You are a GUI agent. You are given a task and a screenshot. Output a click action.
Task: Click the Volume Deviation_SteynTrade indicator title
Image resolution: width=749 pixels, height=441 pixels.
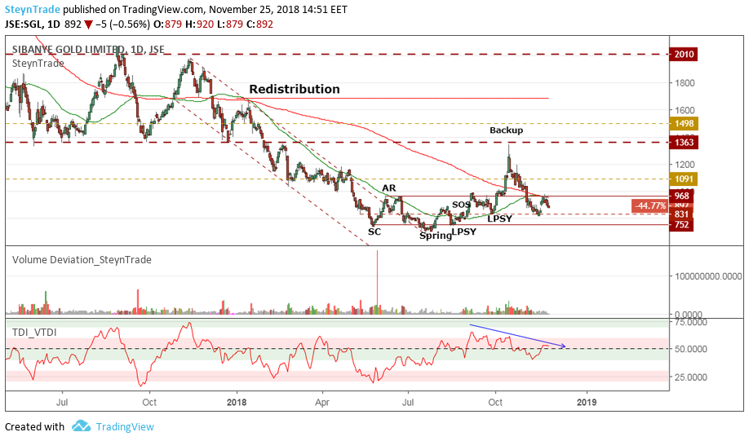pyautogui.click(x=82, y=260)
